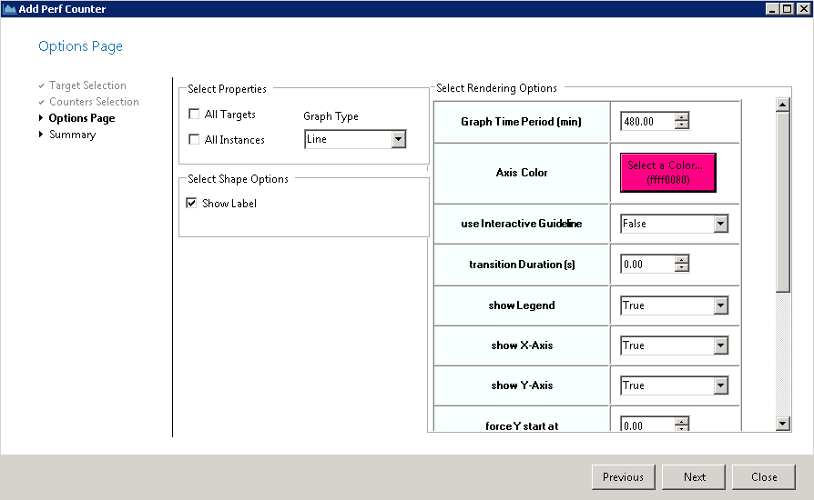Pick a new Axis Color swatch

[x=667, y=173]
